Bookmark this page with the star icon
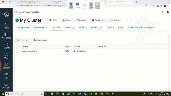 click(153, 6)
